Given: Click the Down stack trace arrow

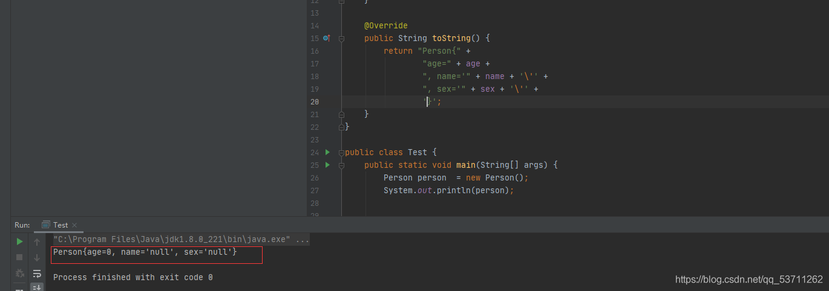Looking at the screenshot, I should [37, 258].
